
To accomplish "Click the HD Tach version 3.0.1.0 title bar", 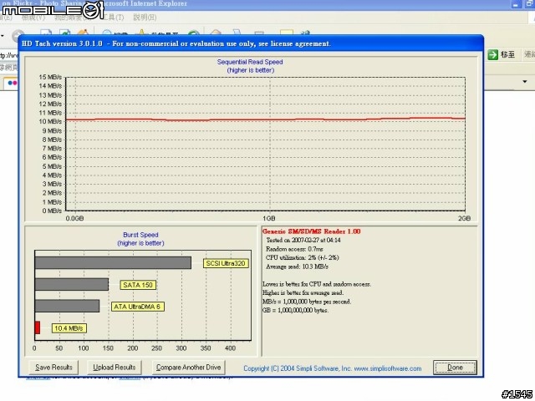I will [x=251, y=43].
